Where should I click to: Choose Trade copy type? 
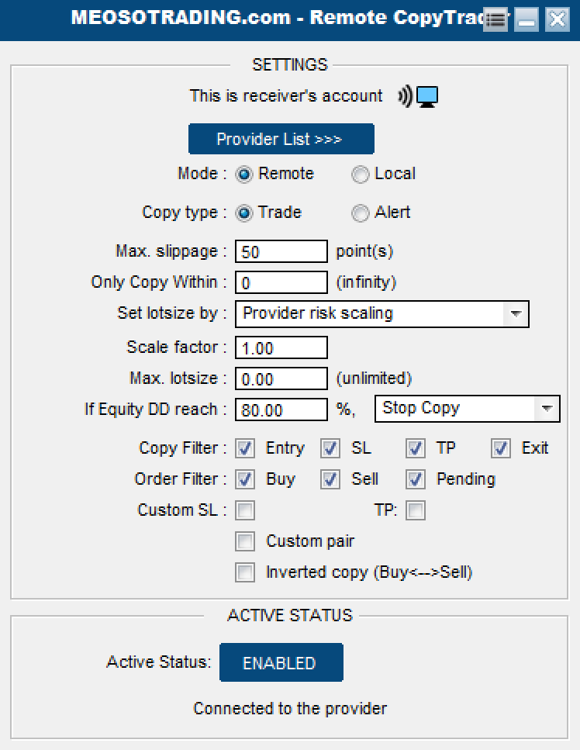(x=245, y=213)
